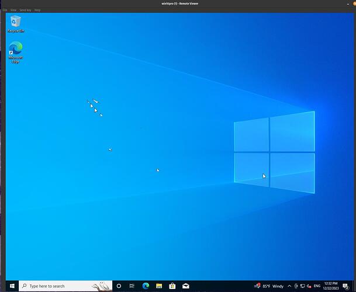Open the Windows Start menu

[x=12, y=286]
